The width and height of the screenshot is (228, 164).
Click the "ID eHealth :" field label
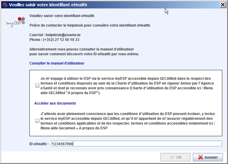[39, 144]
